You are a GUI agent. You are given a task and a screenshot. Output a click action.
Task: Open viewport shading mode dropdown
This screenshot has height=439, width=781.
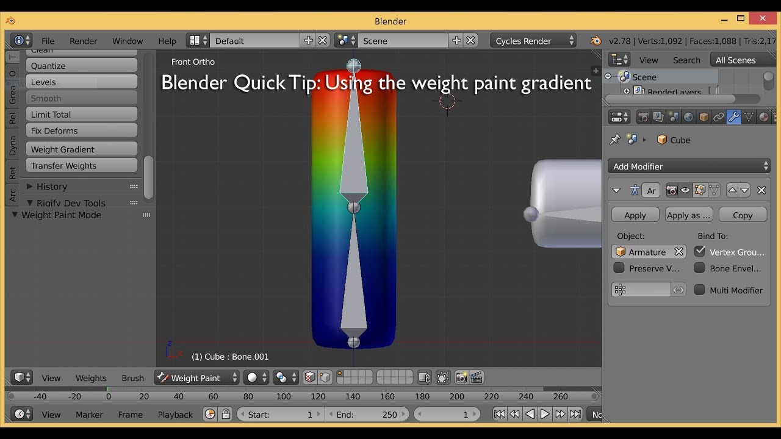pyautogui.click(x=256, y=378)
